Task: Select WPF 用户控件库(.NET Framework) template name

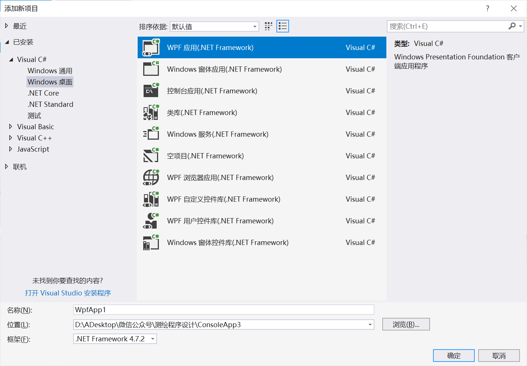Action: 220,221
